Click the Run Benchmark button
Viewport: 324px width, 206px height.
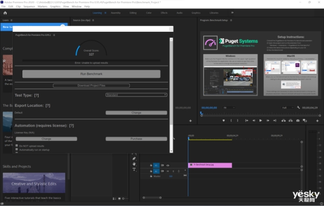(x=91, y=74)
